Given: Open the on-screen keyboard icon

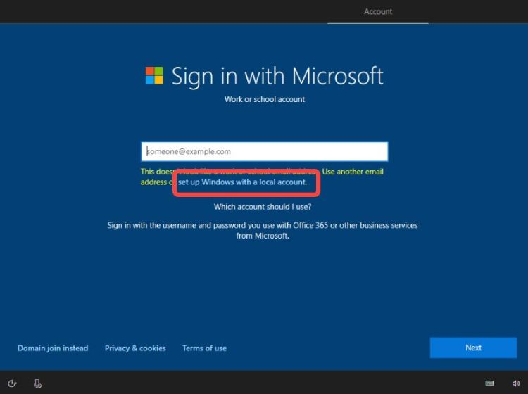Looking at the screenshot, I should [x=489, y=383].
